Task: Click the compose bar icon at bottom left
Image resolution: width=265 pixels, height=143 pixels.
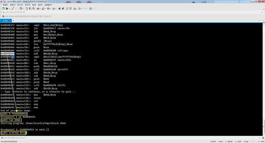Action: click(x=2, y=138)
